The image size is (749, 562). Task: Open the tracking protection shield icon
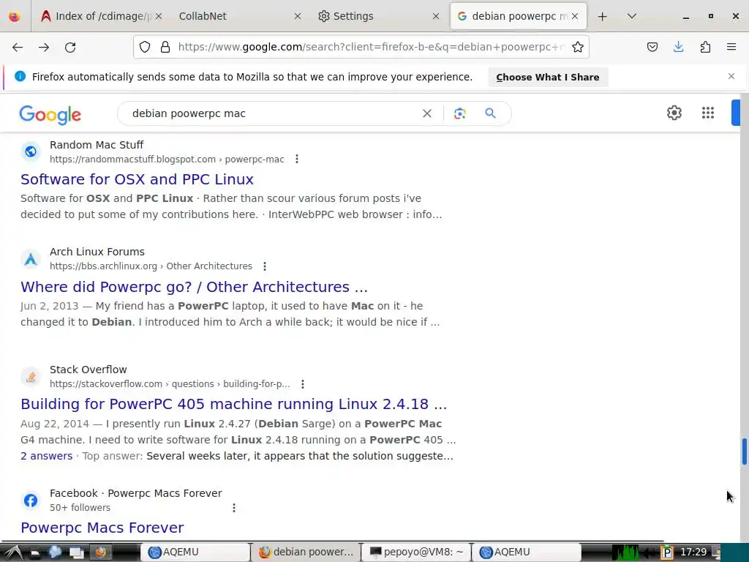pos(145,47)
